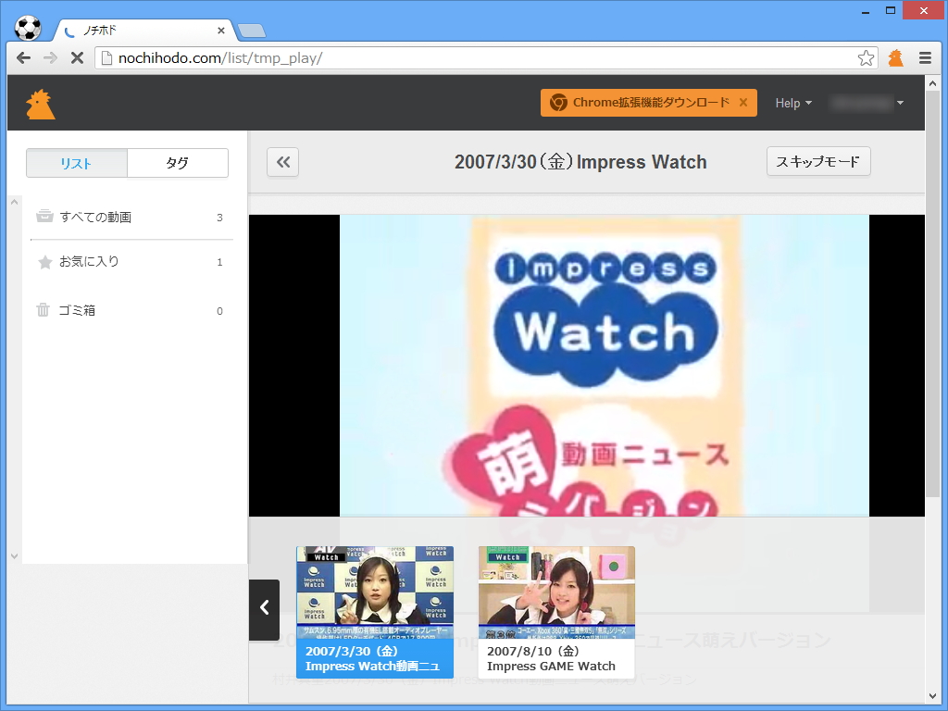Open Chrome's hamburger menu icon
This screenshot has width=948, height=711.
(x=925, y=57)
